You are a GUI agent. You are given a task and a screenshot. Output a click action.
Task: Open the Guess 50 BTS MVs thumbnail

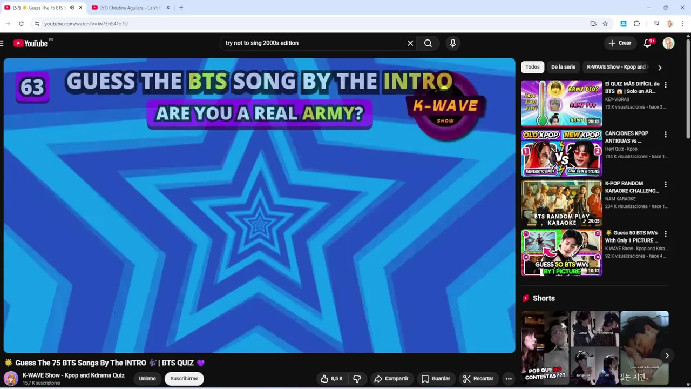click(x=561, y=252)
